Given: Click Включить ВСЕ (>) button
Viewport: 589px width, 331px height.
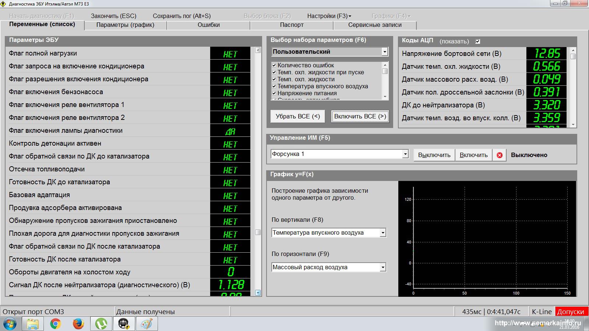Looking at the screenshot, I should 360,116.
